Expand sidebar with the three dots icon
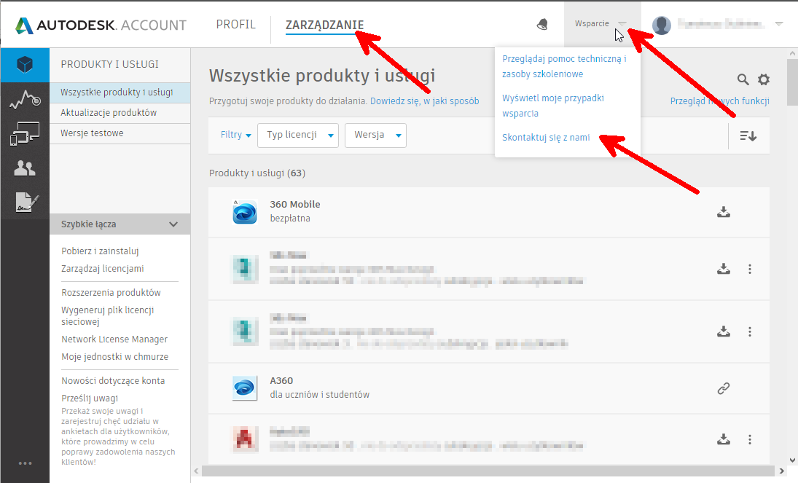 tap(25, 463)
